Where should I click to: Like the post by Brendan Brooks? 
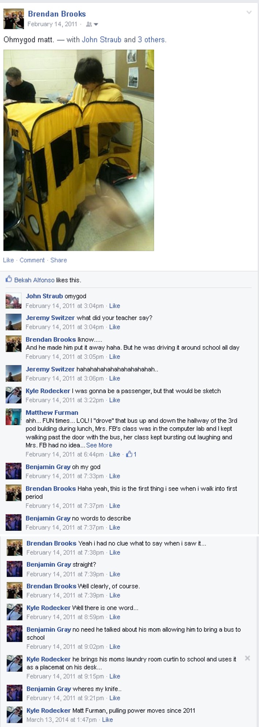[x=8, y=260]
